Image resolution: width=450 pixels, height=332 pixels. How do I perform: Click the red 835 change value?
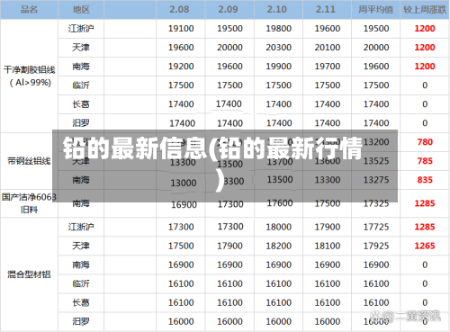[x=425, y=180]
